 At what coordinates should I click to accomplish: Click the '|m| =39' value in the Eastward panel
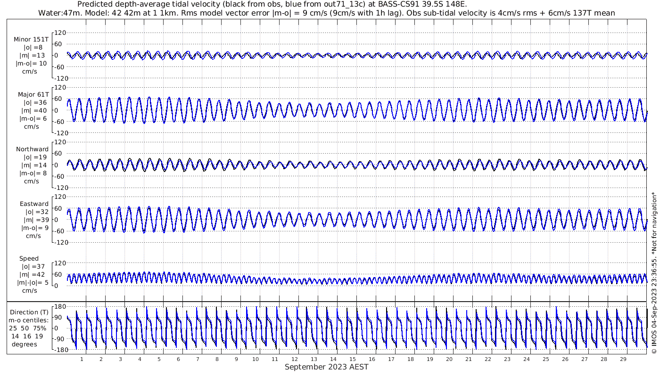[x=37, y=220]
